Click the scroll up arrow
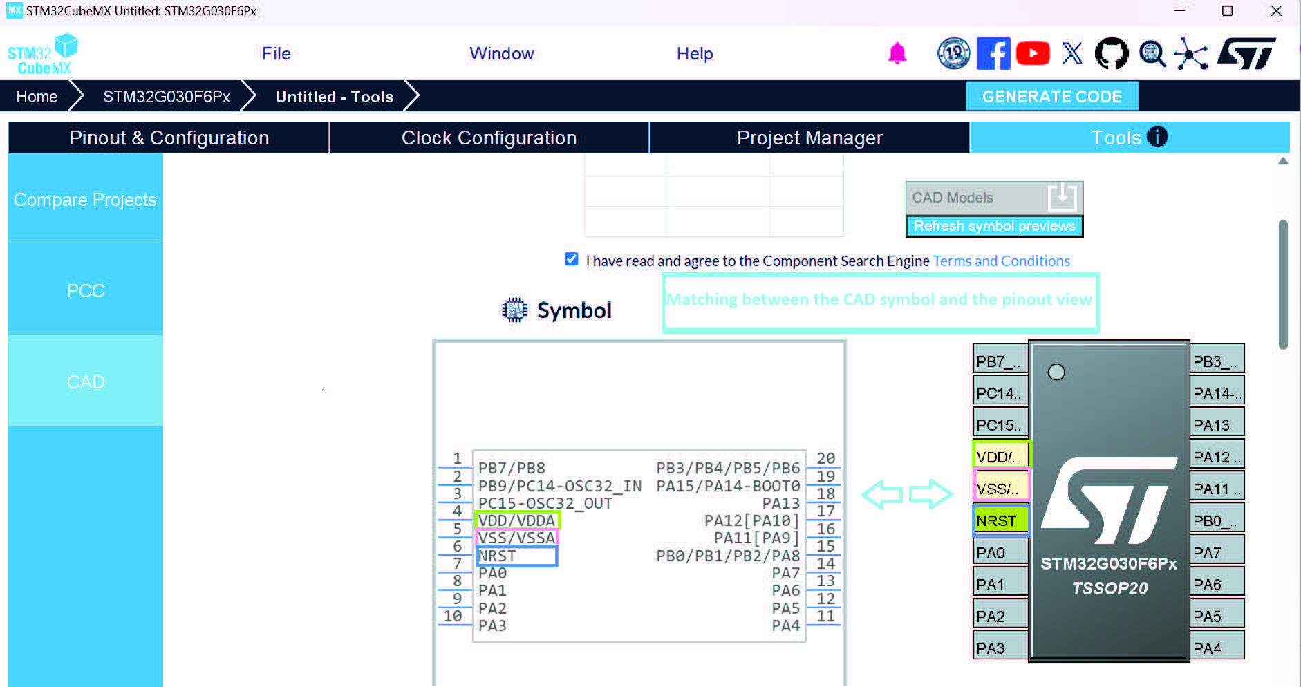Screen dimensions: 1301x687 tap(1283, 161)
